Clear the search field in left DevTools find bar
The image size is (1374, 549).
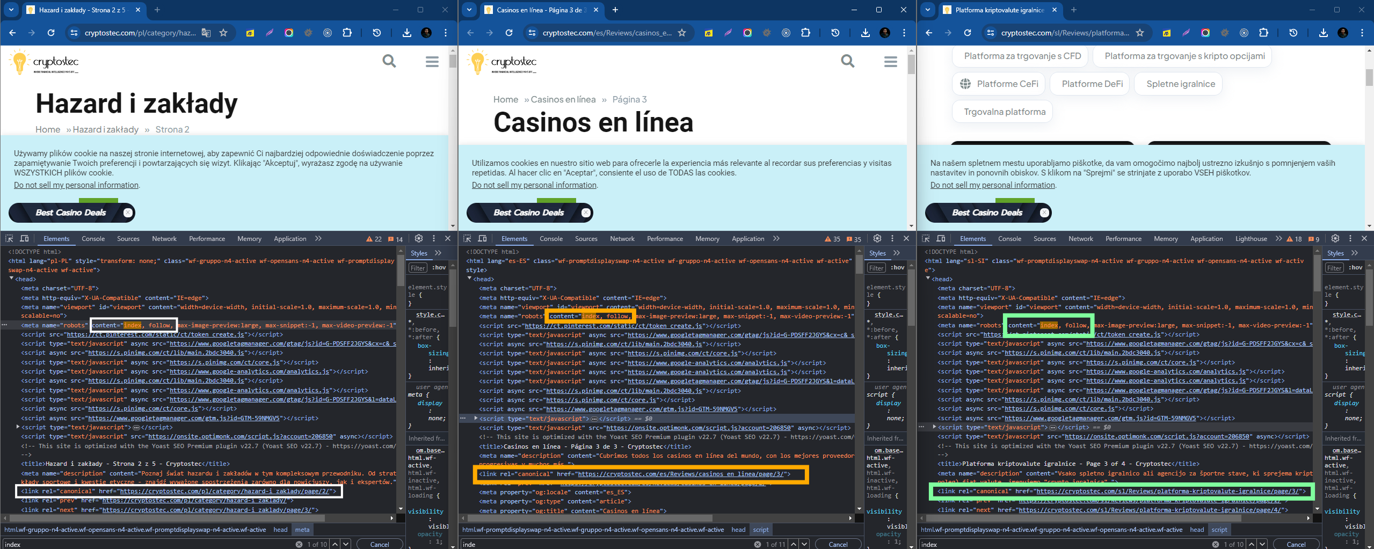click(299, 544)
